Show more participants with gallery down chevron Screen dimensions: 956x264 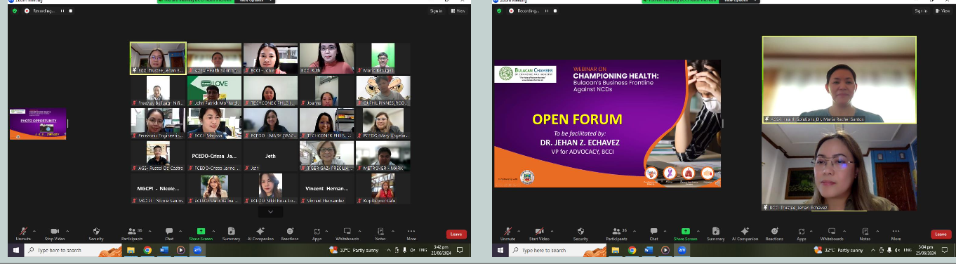[270, 211]
